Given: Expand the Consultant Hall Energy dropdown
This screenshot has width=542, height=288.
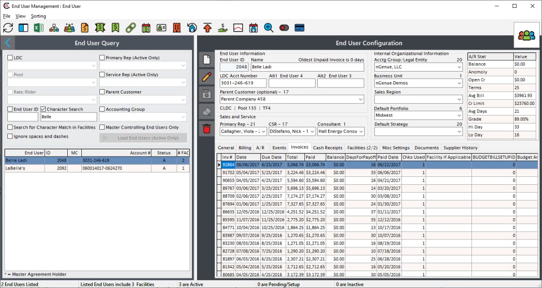Looking at the screenshot, I should coord(361,131).
